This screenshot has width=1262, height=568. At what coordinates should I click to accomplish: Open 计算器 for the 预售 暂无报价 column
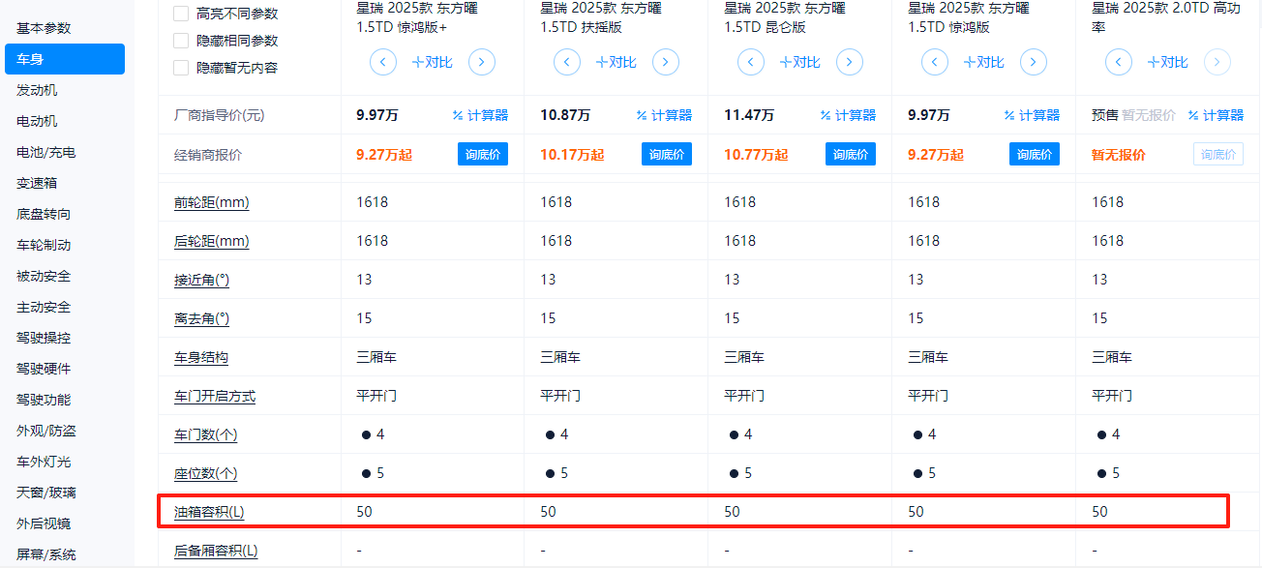click(1216, 115)
